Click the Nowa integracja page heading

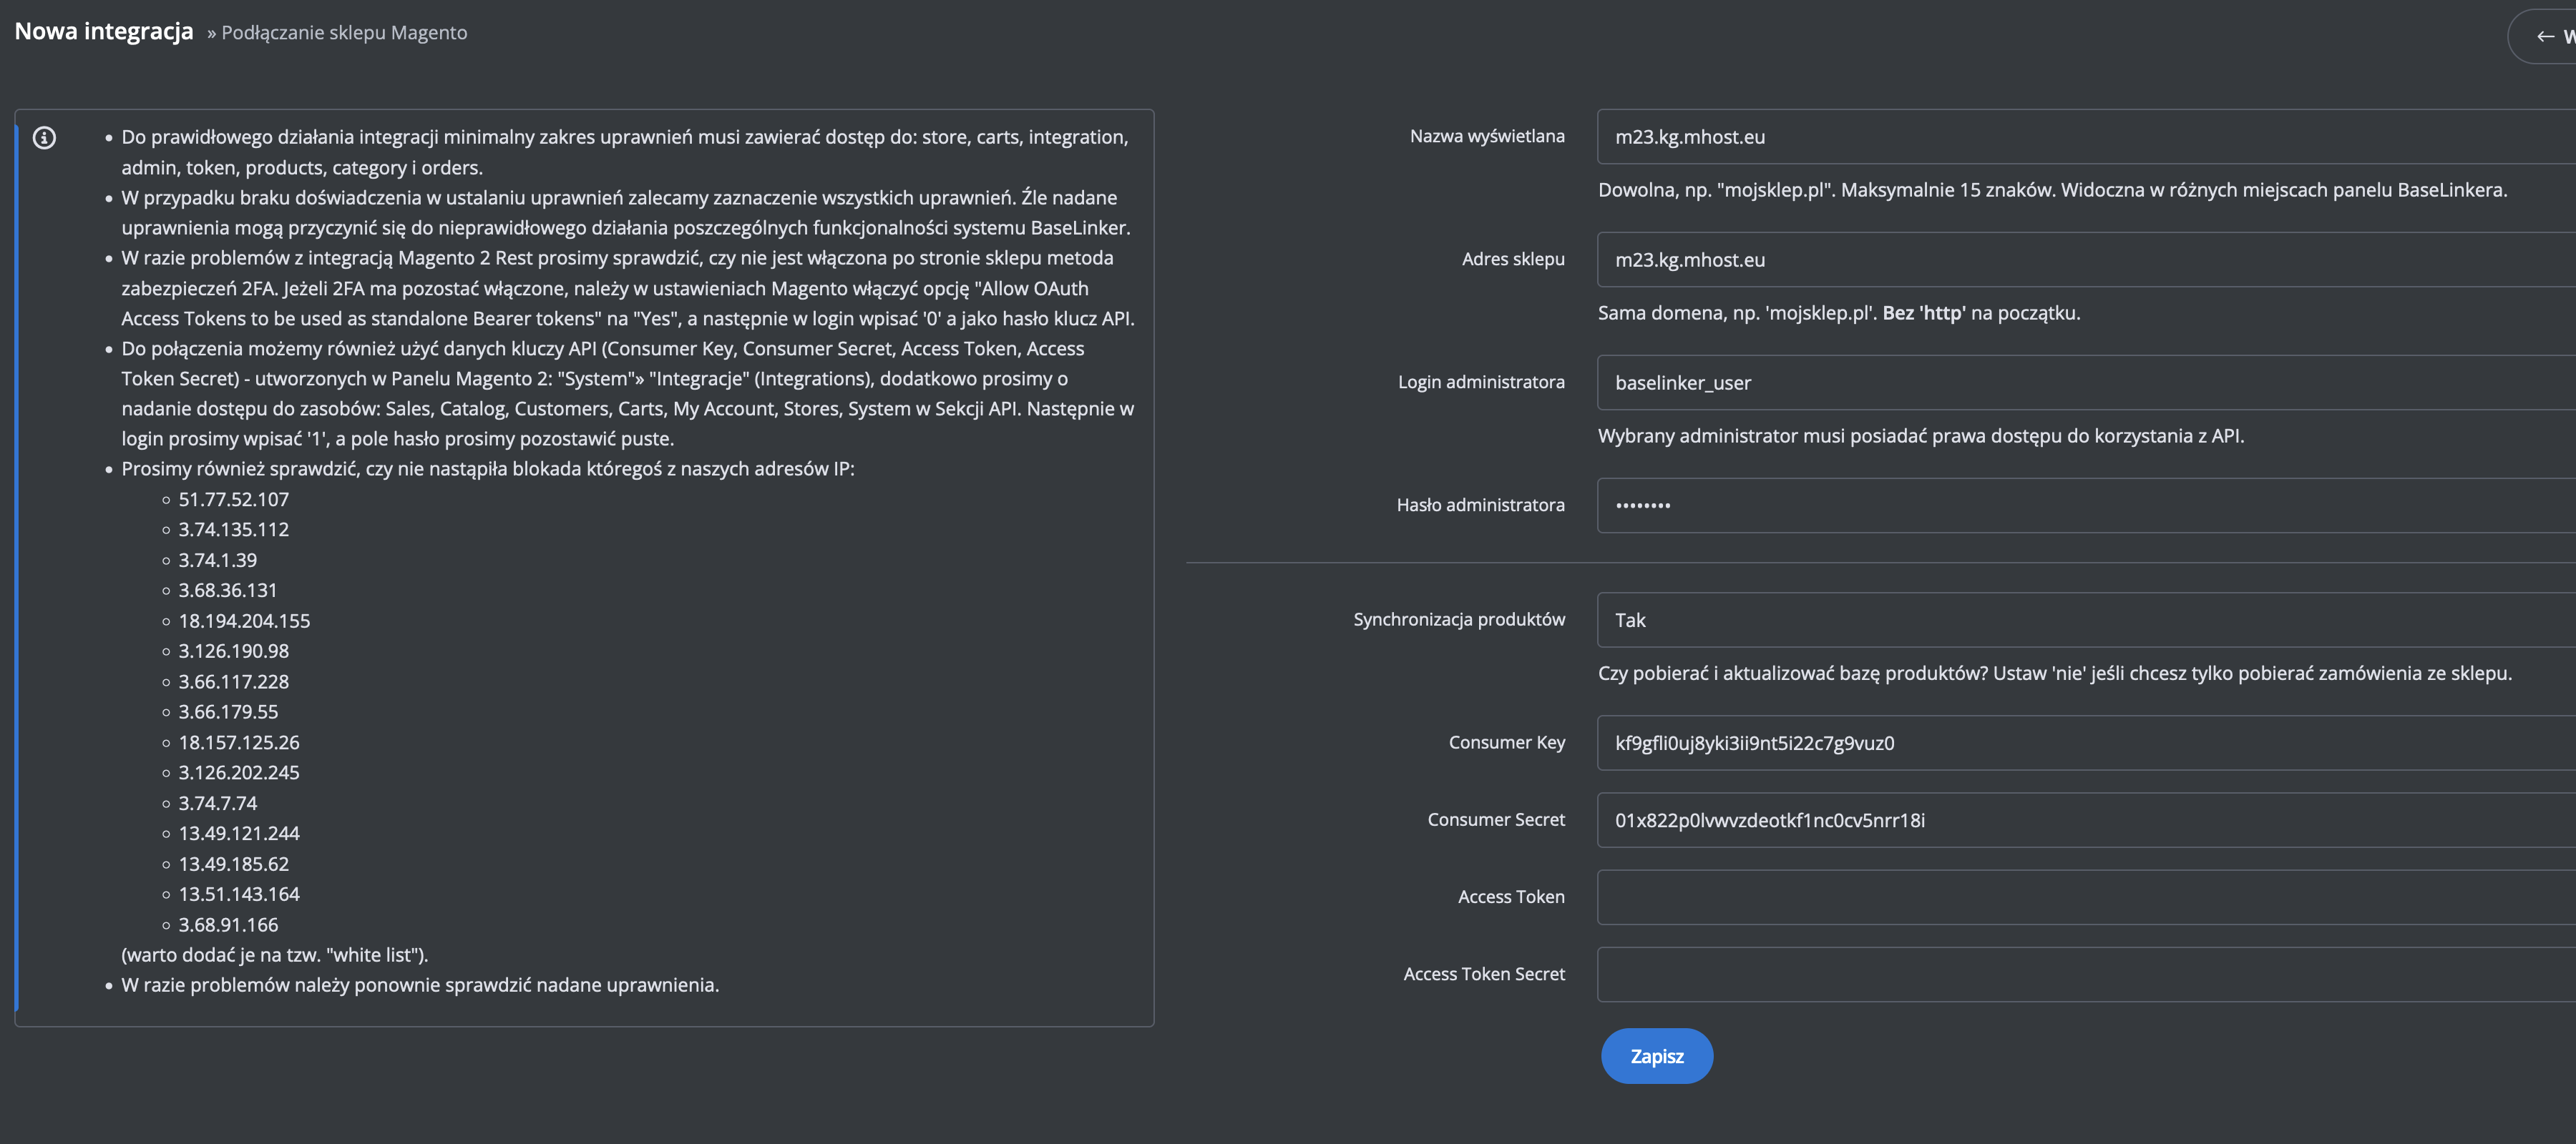coord(104,32)
